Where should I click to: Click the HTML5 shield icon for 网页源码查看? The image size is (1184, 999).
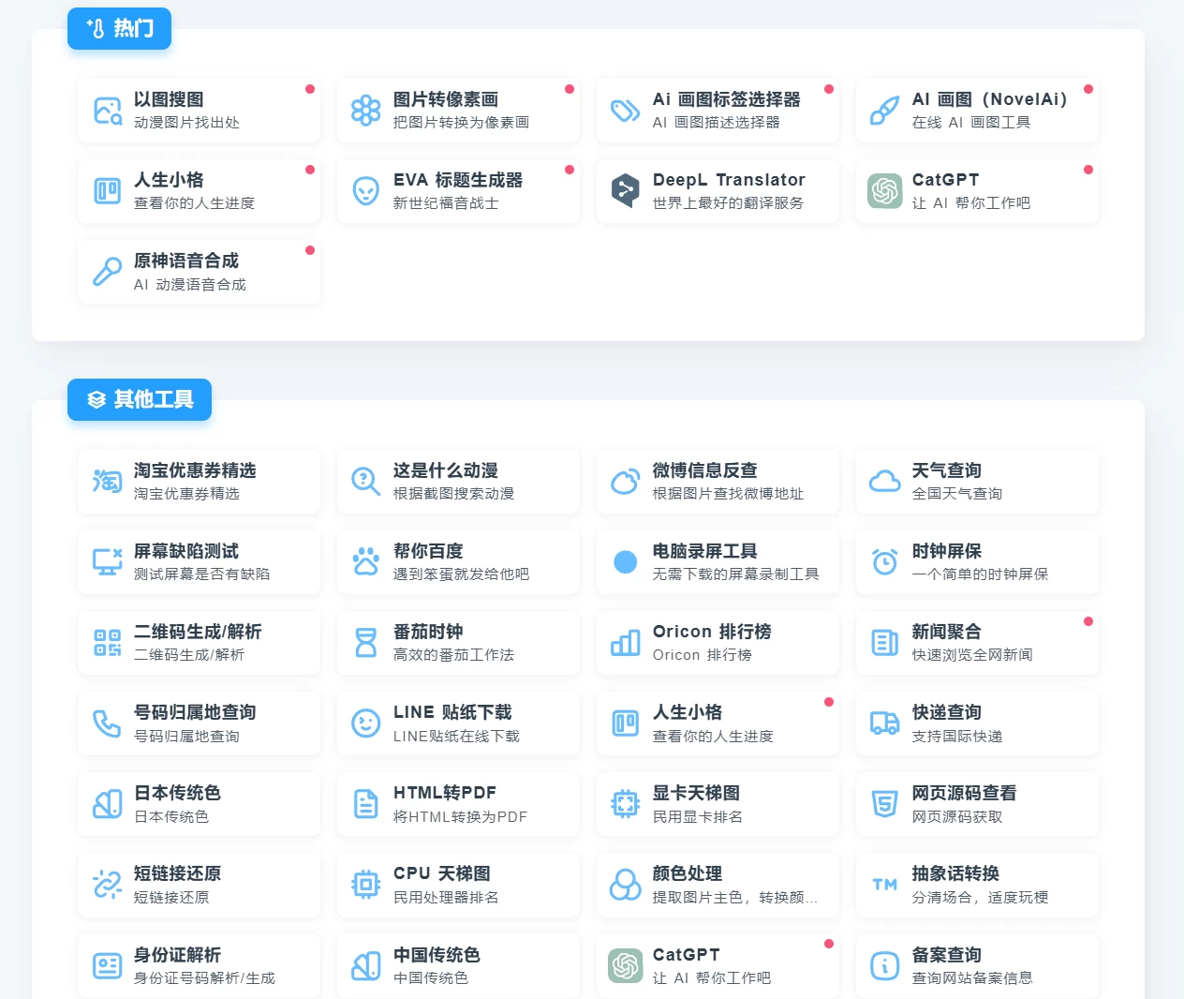coord(884,804)
